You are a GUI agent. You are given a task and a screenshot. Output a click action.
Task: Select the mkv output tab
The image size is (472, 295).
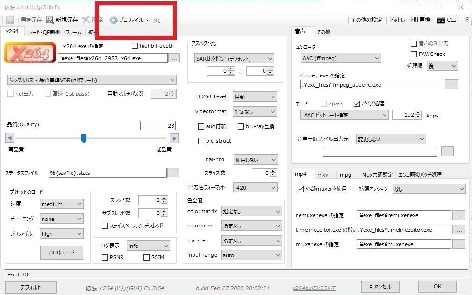click(324, 174)
